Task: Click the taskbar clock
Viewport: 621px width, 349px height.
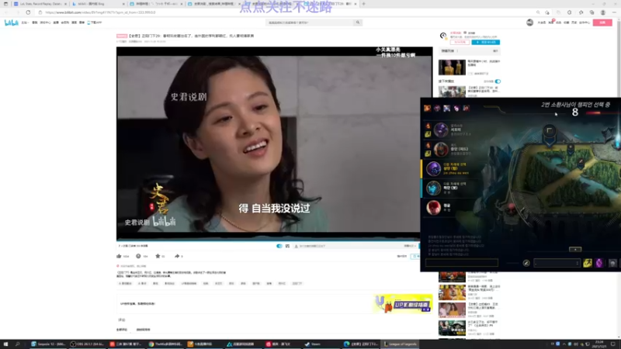Action: (599, 344)
